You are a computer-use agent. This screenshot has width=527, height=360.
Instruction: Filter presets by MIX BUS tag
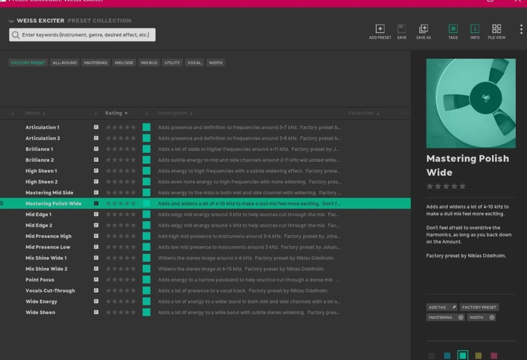(x=149, y=63)
